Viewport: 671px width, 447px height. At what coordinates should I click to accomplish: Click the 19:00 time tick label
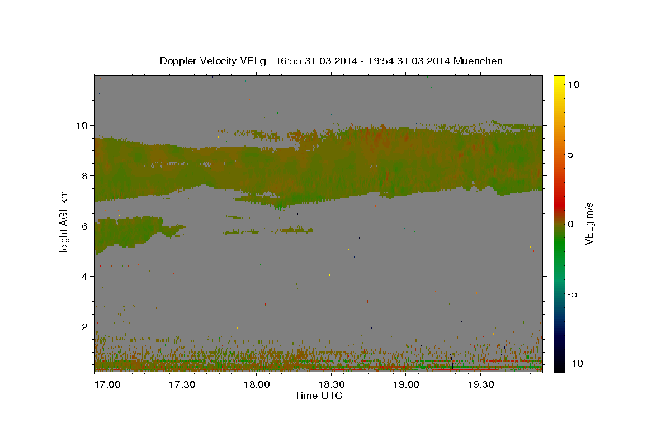[x=406, y=385]
